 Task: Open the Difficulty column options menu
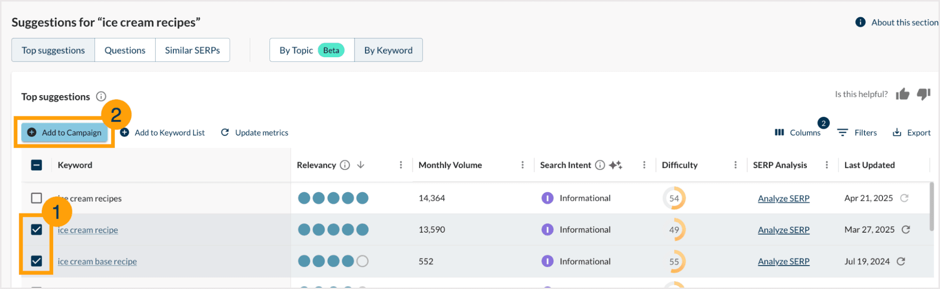click(735, 165)
